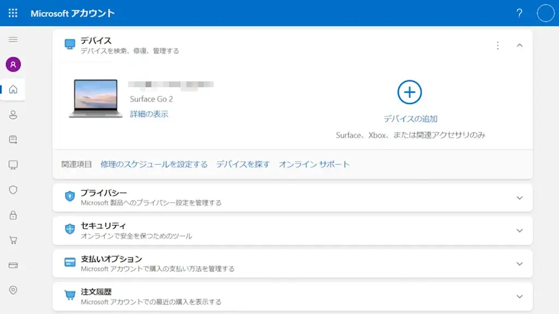Open the app launcher grid icon
Viewport: 559px width, 314px height.
(13, 13)
